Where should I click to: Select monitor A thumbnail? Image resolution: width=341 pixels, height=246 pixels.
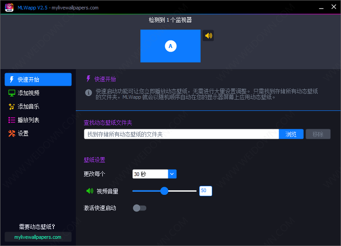click(170, 46)
